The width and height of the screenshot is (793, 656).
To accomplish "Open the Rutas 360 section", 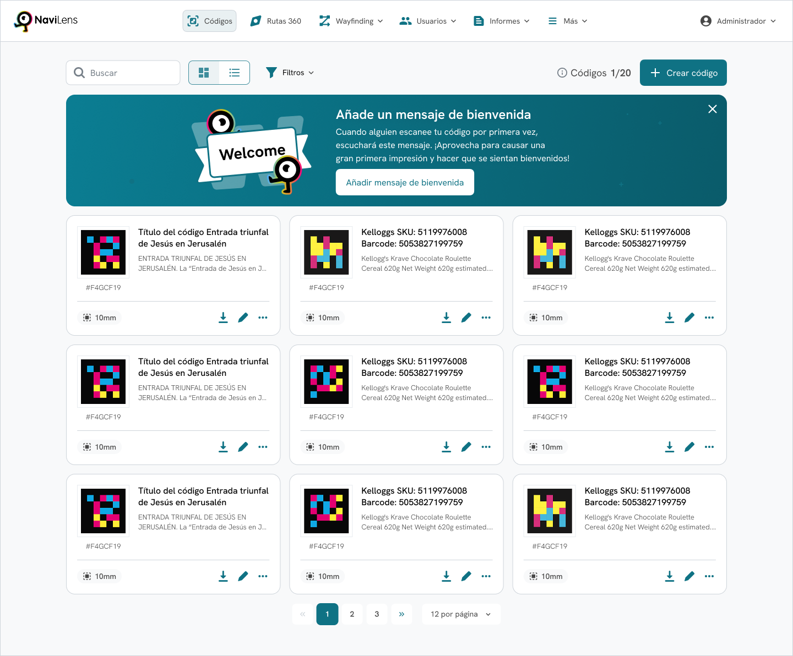I will tap(276, 21).
